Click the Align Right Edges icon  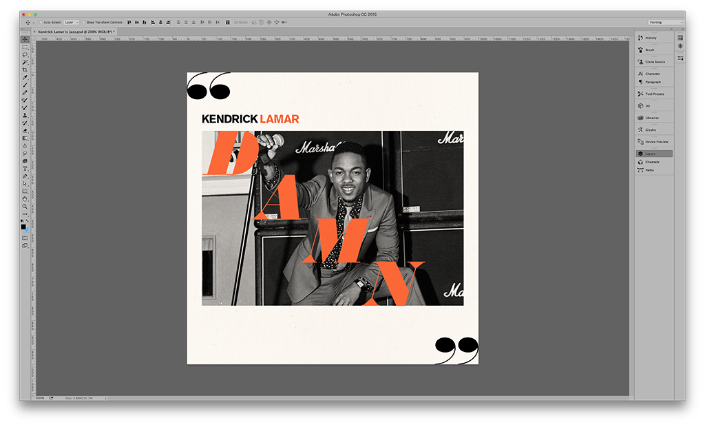[168, 22]
